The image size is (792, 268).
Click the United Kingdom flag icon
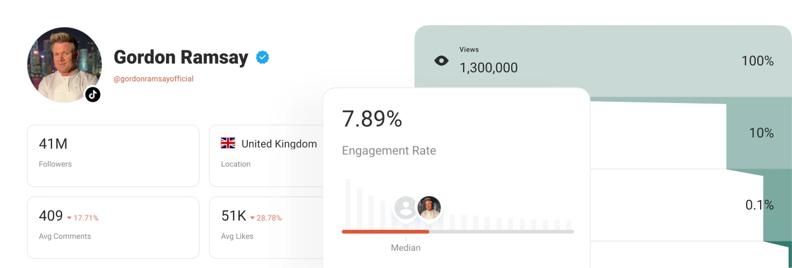pyautogui.click(x=228, y=144)
